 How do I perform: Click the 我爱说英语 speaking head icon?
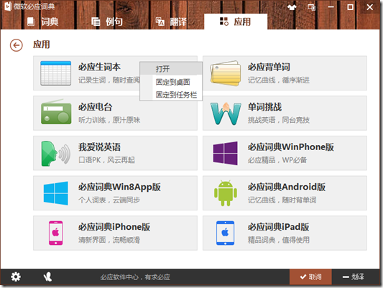(56, 153)
